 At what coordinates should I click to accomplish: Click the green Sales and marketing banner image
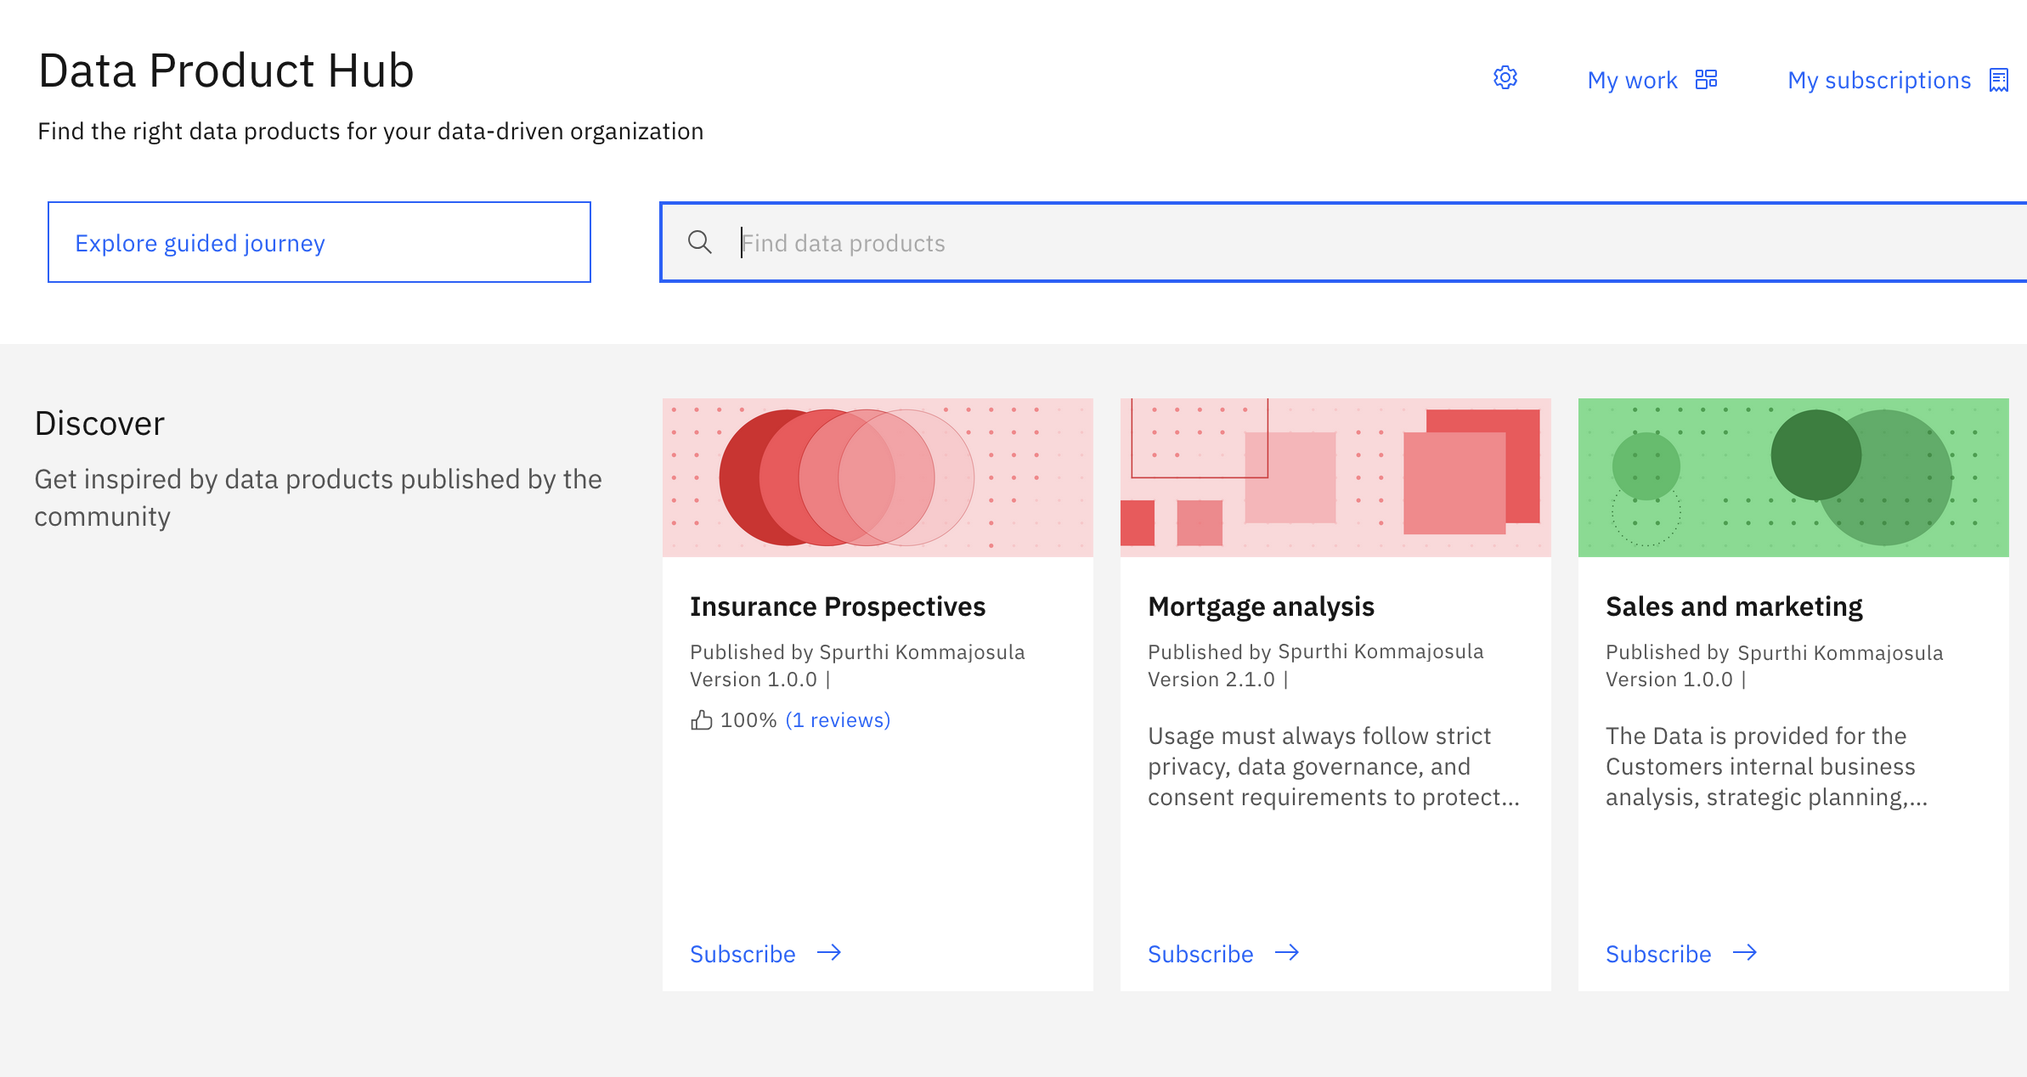[1793, 477]
